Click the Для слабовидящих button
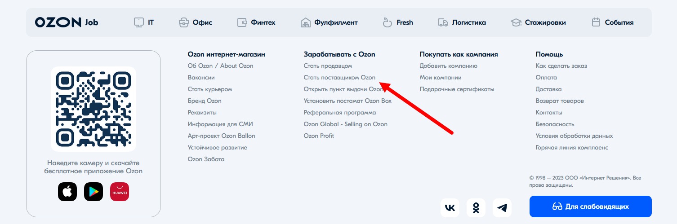 591,206
